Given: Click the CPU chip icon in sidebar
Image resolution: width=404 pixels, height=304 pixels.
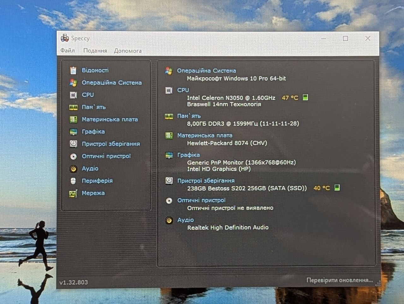Looking at the screenshot, I should tap(73, 95).
